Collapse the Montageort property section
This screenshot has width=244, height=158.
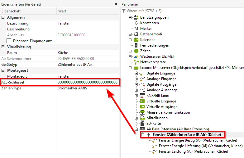[3, 70]
